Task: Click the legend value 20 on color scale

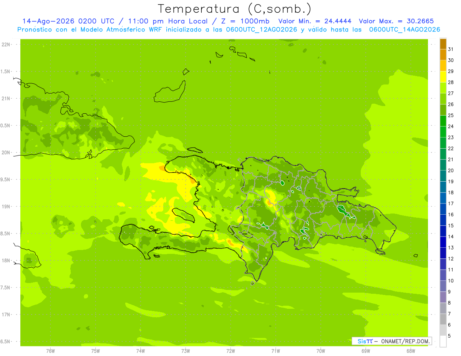Action: point(451,171)
